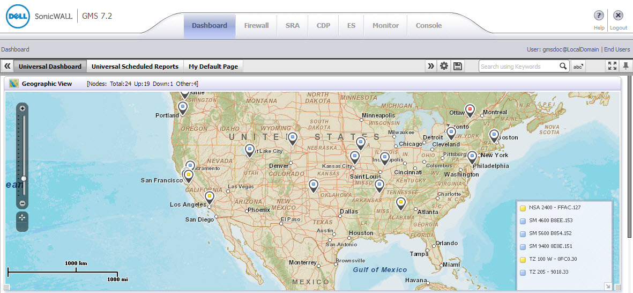Select the yellow node pin at San Francisco
Viewport: 633px width, 293px height.
[x=189, y=176]
